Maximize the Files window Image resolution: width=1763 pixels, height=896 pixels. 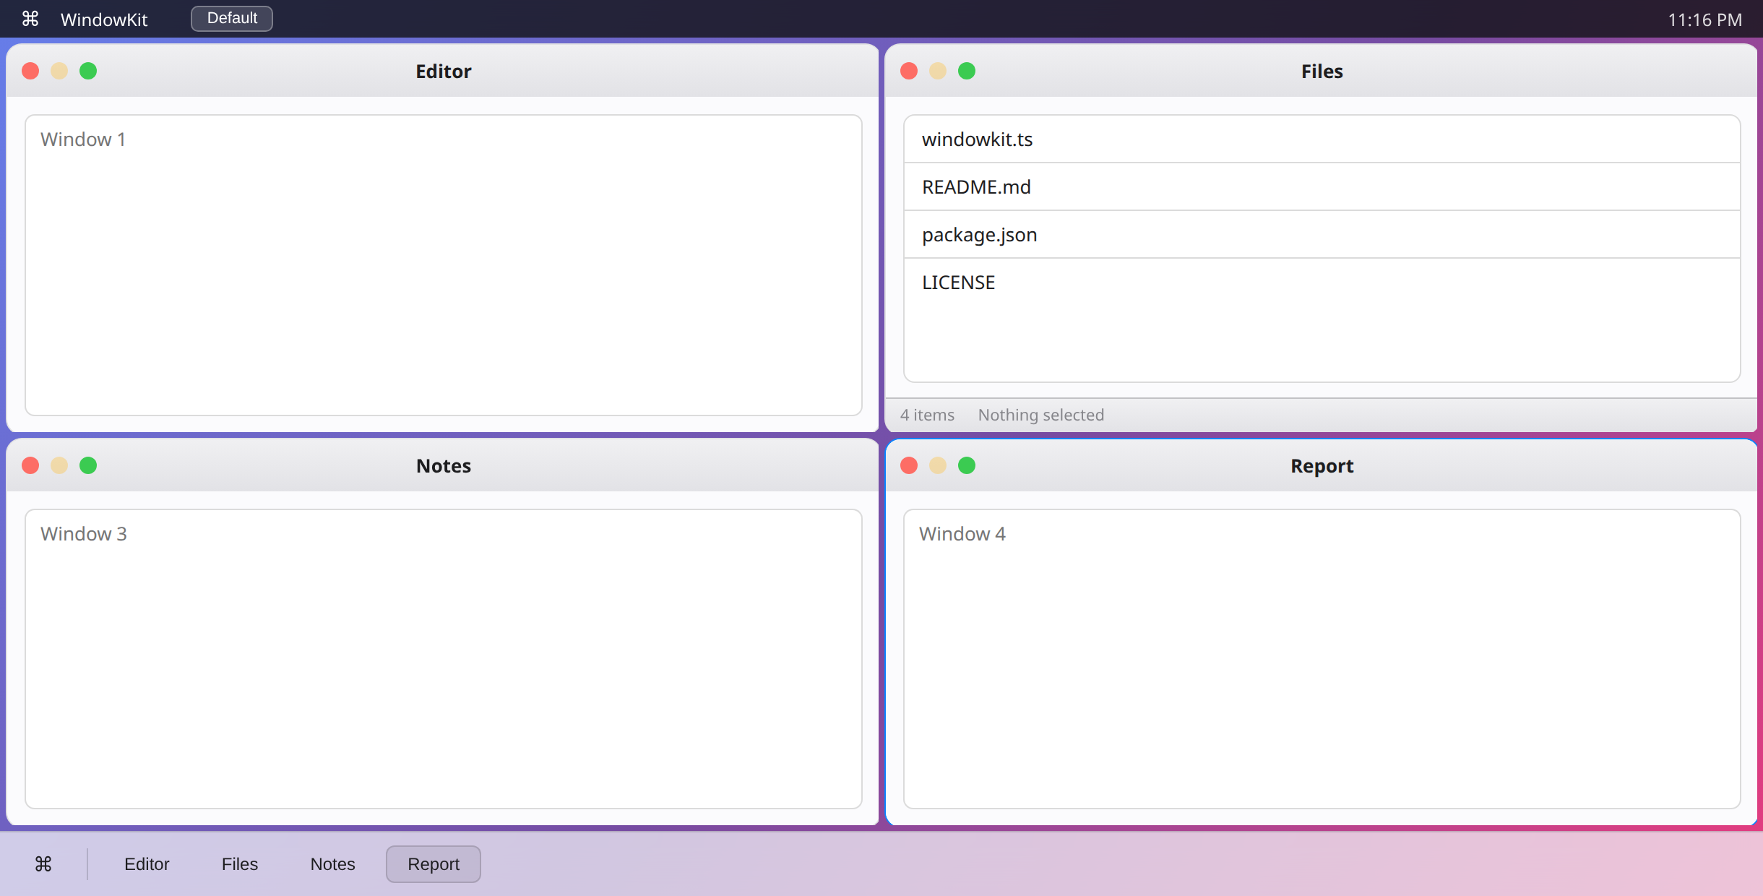pyautogui.click(x=967, y=71)
